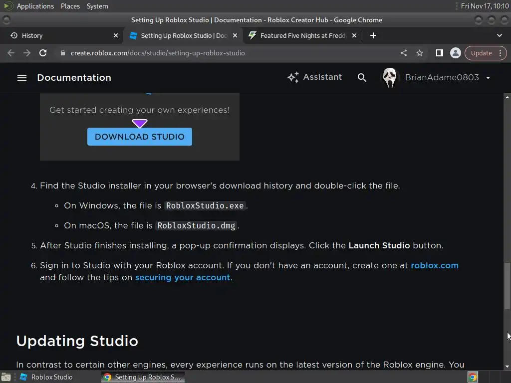Click the address bar URL field
This screenshot has width=511, height=383.
point(228,53)
